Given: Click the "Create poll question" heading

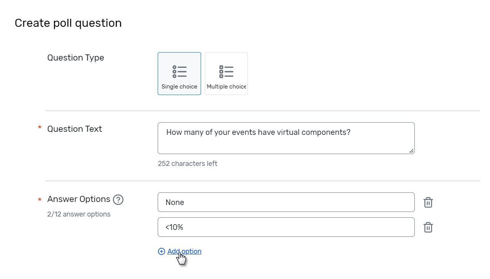Looking at the screenshot, I should tap(68, 23).
